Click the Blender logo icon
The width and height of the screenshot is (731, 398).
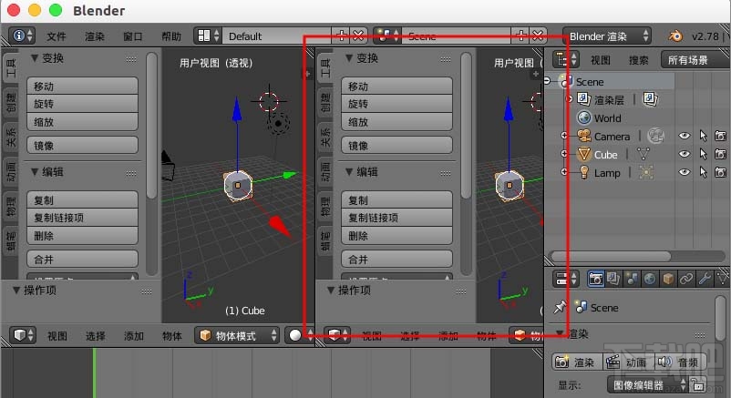(675, 36)
